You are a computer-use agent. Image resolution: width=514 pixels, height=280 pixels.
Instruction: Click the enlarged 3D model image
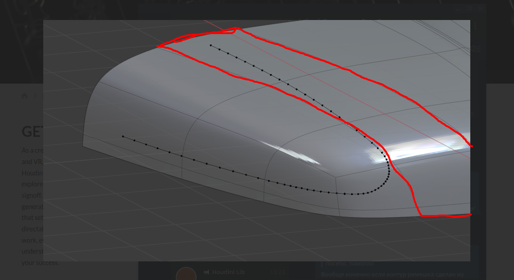[x=257, y=140]
